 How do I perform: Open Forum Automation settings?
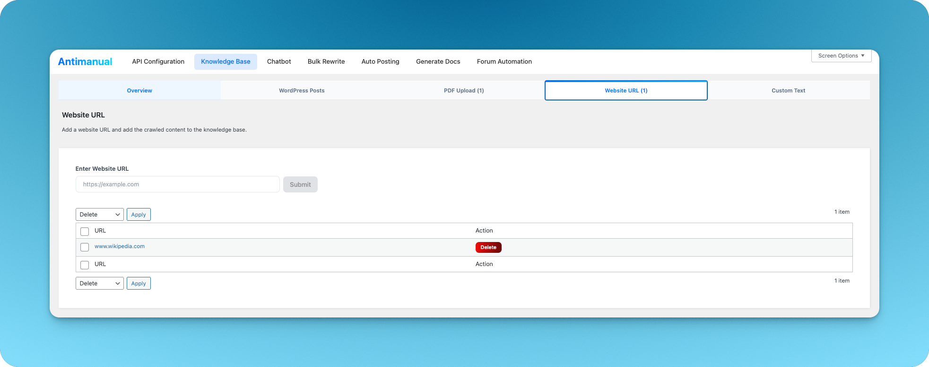point(504,62)
